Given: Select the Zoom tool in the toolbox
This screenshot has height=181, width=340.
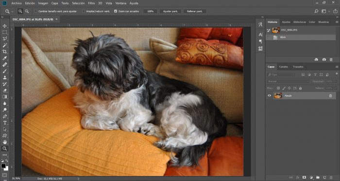Looking at the screenshot, I should (4, 149).
